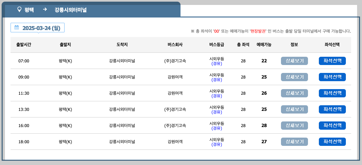Click the calendar icon in the date box
The height and width of the screenshot is (165, 362).
coord(16,27)
